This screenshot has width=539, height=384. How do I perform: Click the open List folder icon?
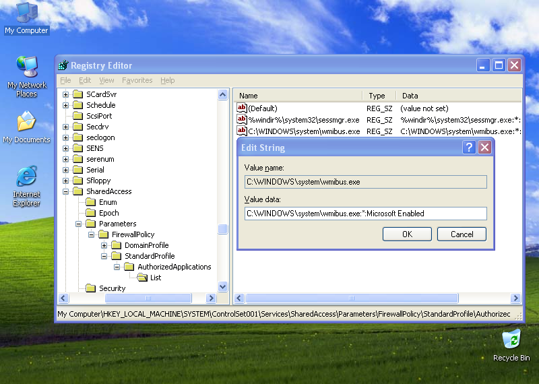tap(142, 278)
